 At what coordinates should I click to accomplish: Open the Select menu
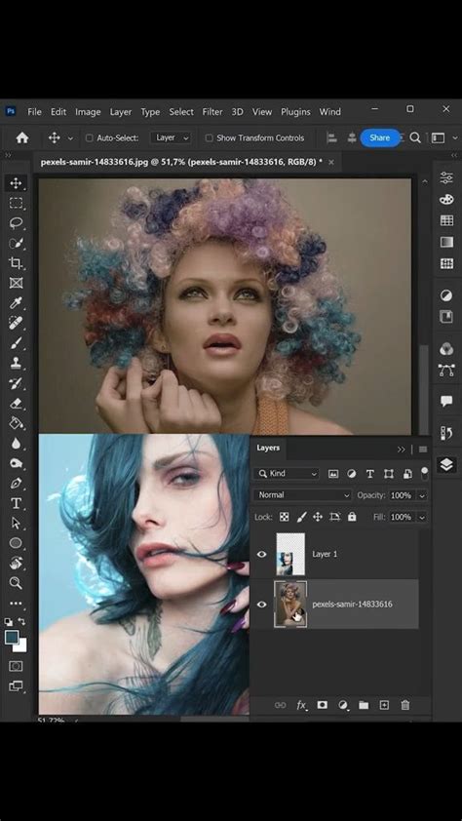point(181,111)
